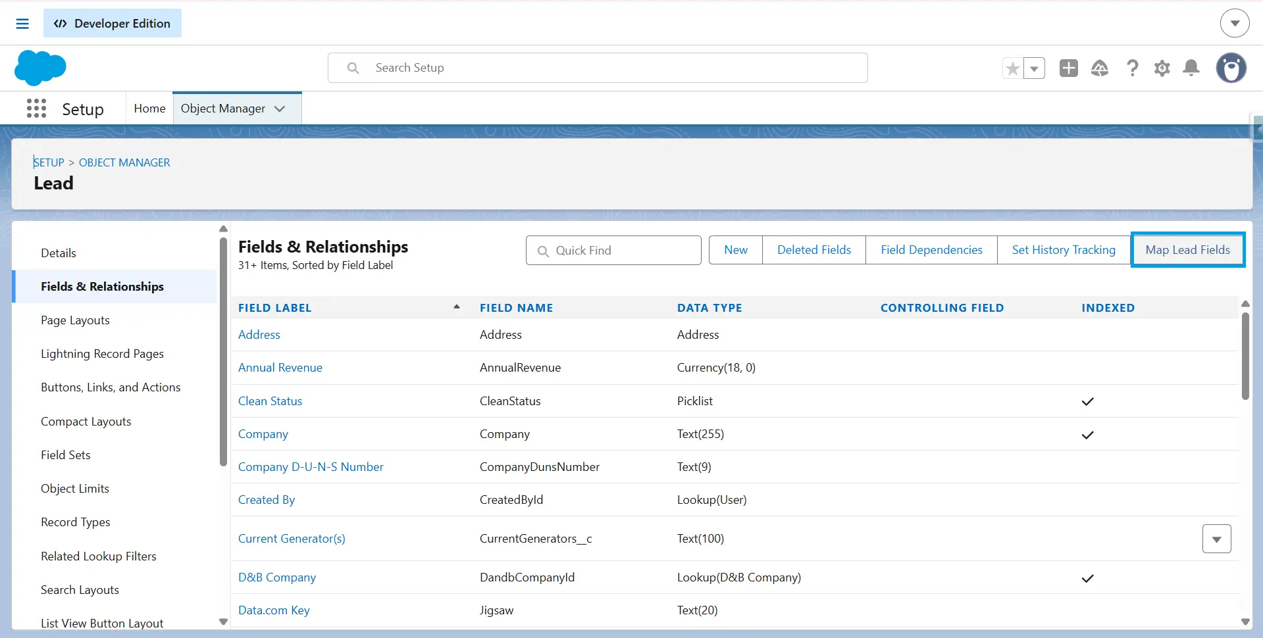
Task: Click the Quick Find magnifier icon
Action: pyautogui.click(x=543, y=251)
